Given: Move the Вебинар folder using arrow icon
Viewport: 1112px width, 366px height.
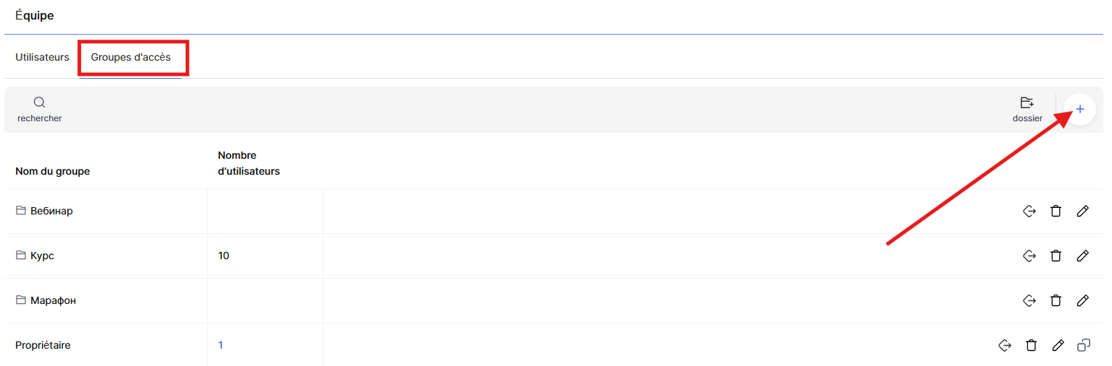Looking at the screenshot, I should (x=1029, y=211).
